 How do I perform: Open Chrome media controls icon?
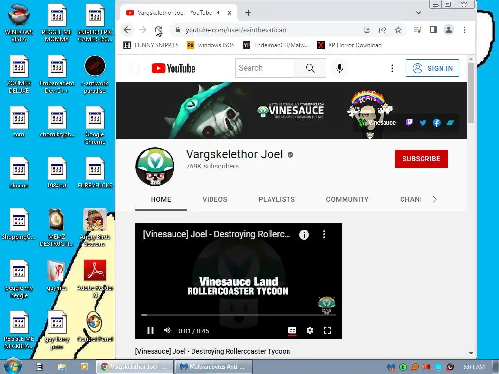click(x=417, y=30)
